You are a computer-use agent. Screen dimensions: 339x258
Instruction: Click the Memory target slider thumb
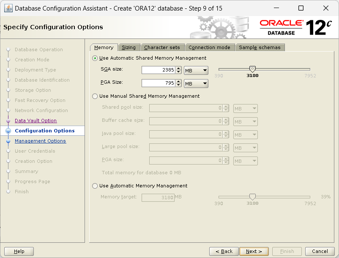click(x=252, y=197)
